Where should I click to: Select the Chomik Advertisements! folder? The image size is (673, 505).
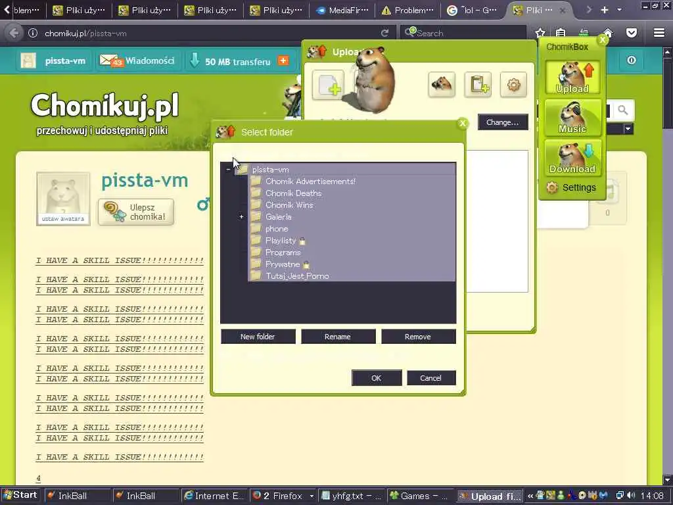(310, 181)
